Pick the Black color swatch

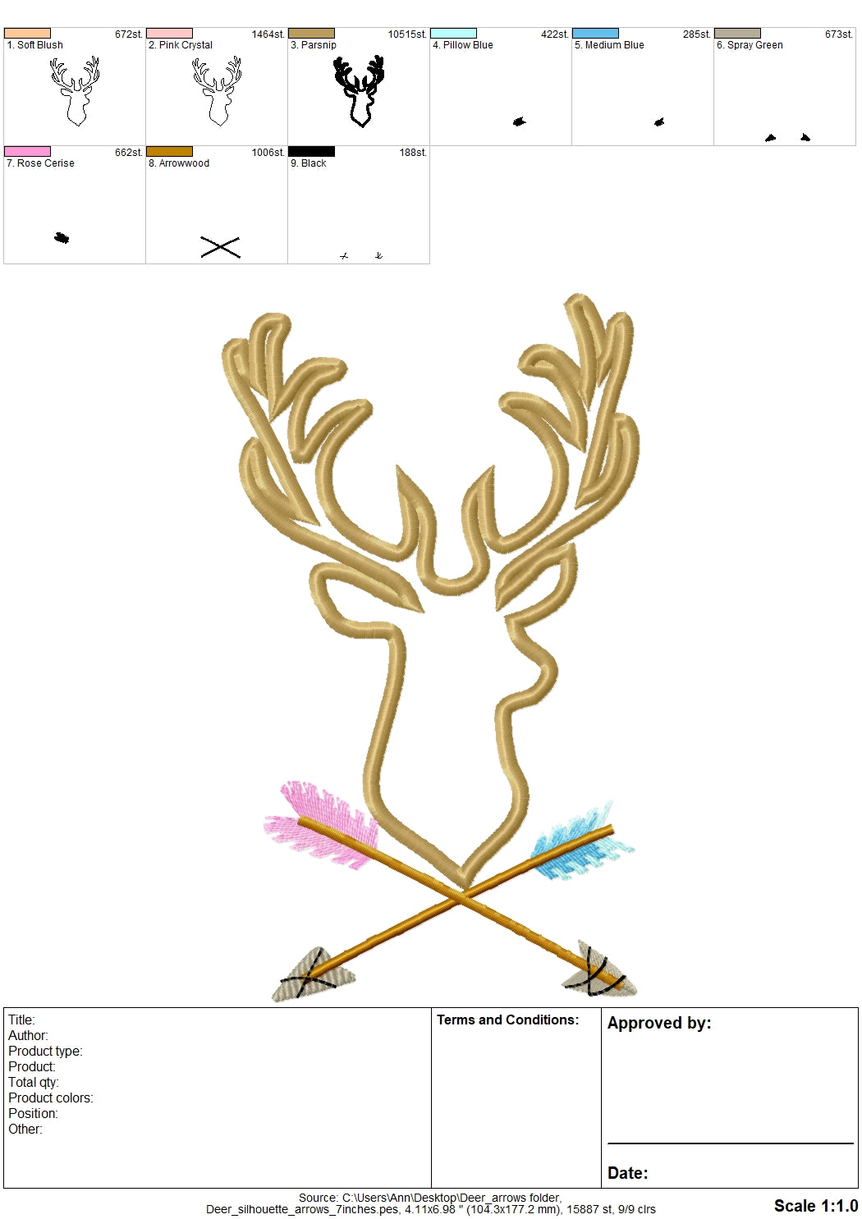(311, 152)
